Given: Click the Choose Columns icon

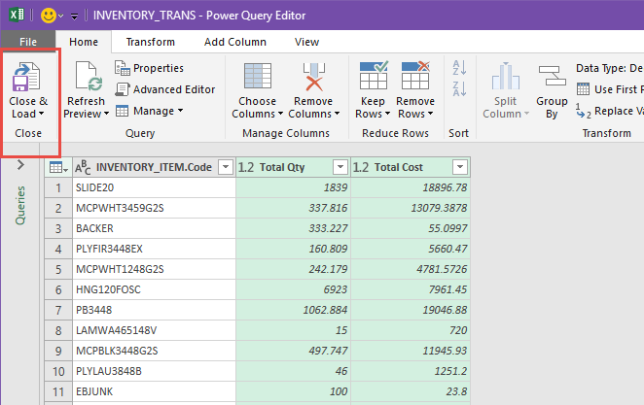Looking at the screenshot, I should click(x=257, y=77).
